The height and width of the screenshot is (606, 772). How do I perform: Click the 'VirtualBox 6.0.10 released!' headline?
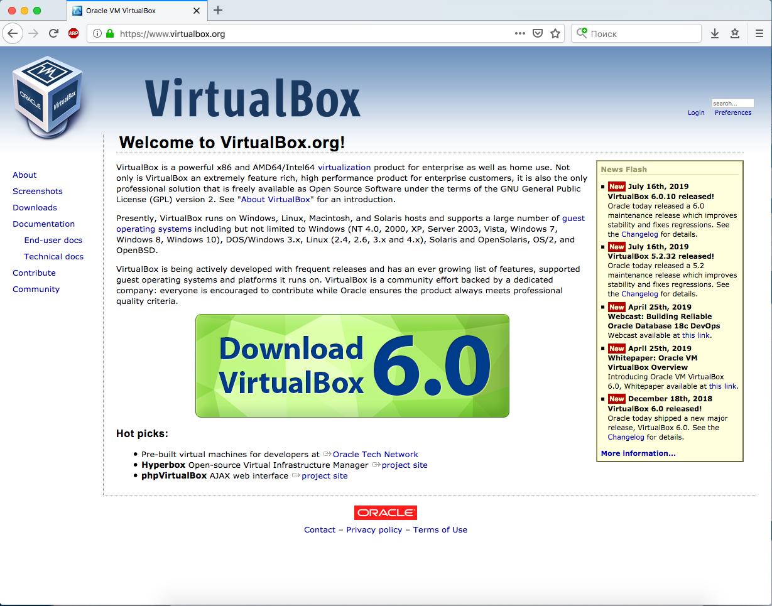661,197
